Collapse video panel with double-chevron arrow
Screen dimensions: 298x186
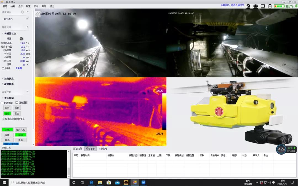(x=38, y=14)
